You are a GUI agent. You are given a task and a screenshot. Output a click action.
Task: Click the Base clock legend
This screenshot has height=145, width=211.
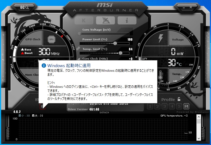click(26, 49)
